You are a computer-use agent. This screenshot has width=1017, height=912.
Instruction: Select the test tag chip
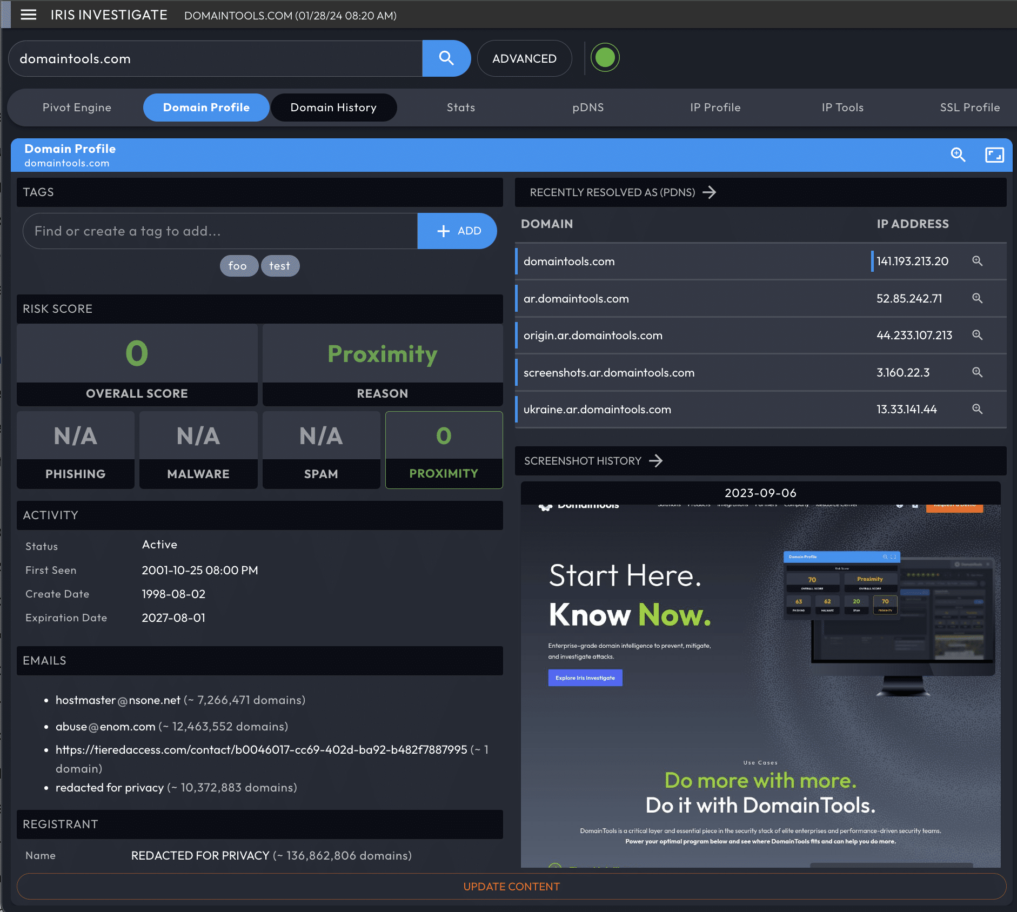point(280,266)
